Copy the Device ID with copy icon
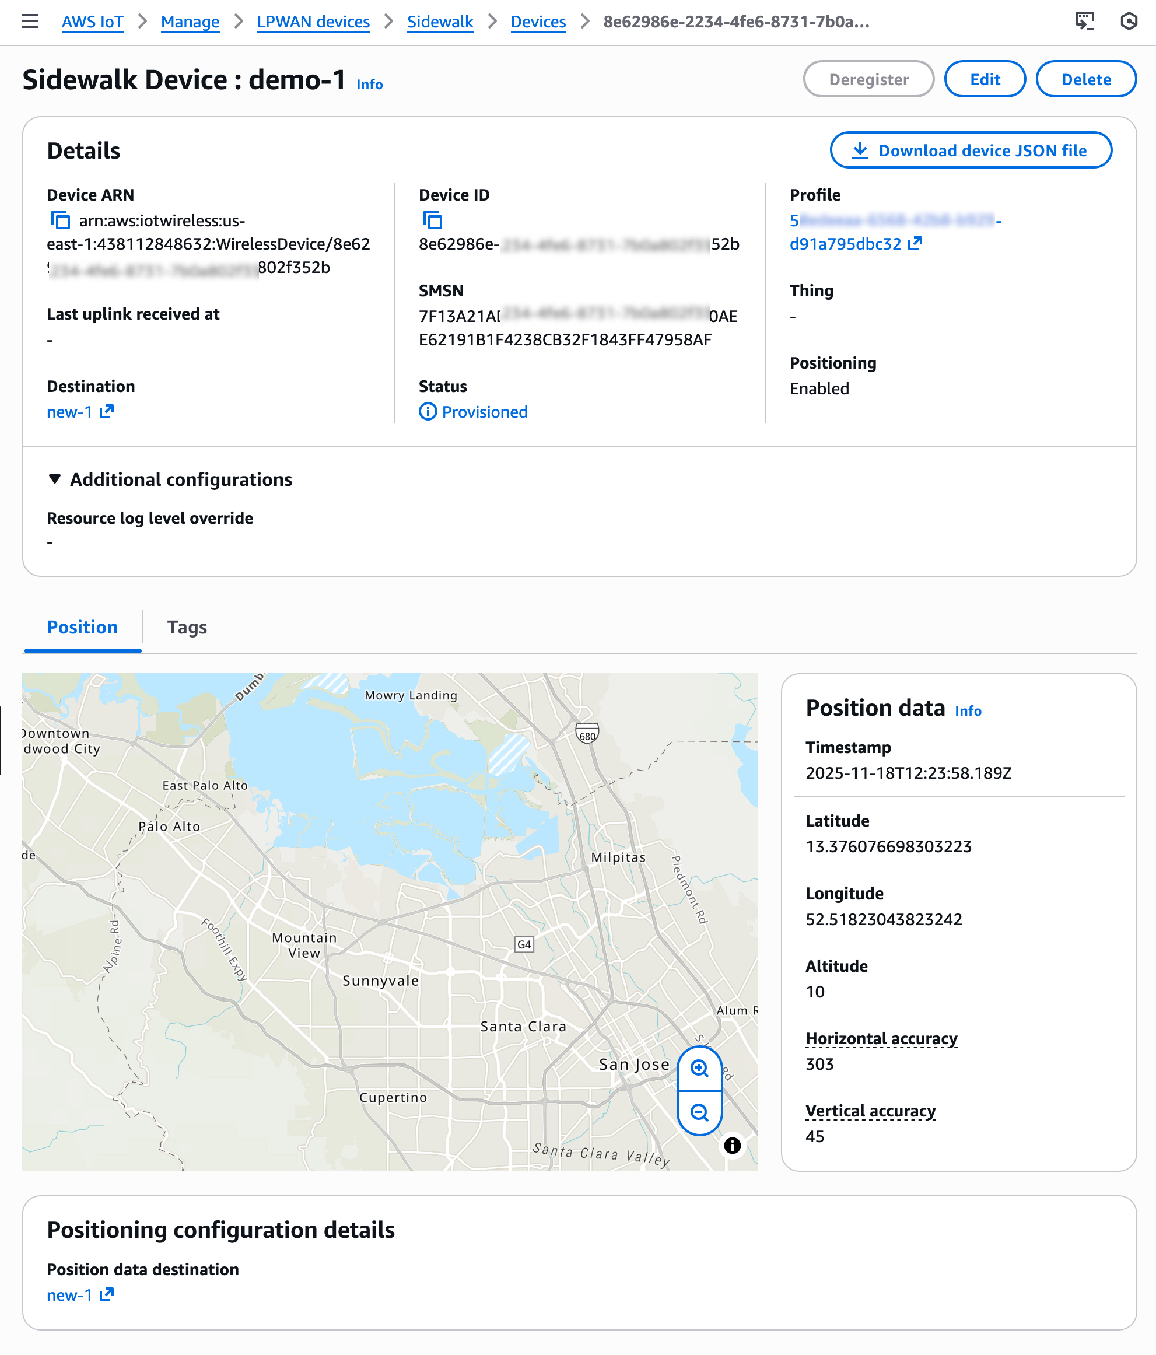 click(432, 220)
